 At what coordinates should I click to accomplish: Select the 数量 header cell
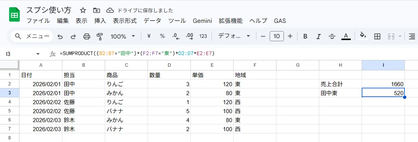point(169,75)
